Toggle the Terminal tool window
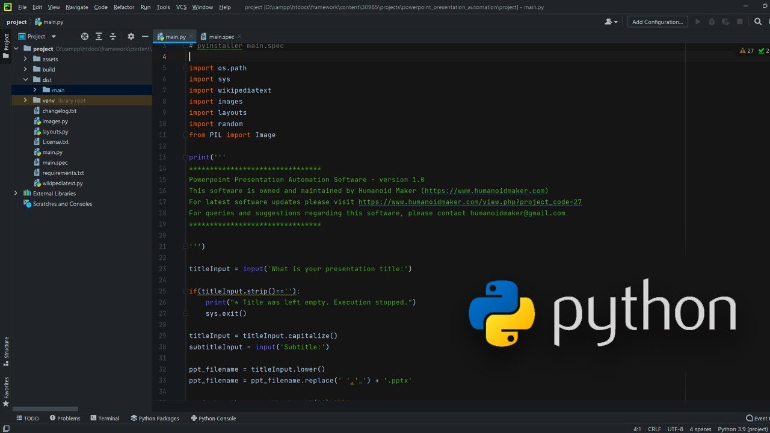Image resolution: width=770 pixels, height=433 pixels. [105, 418]
